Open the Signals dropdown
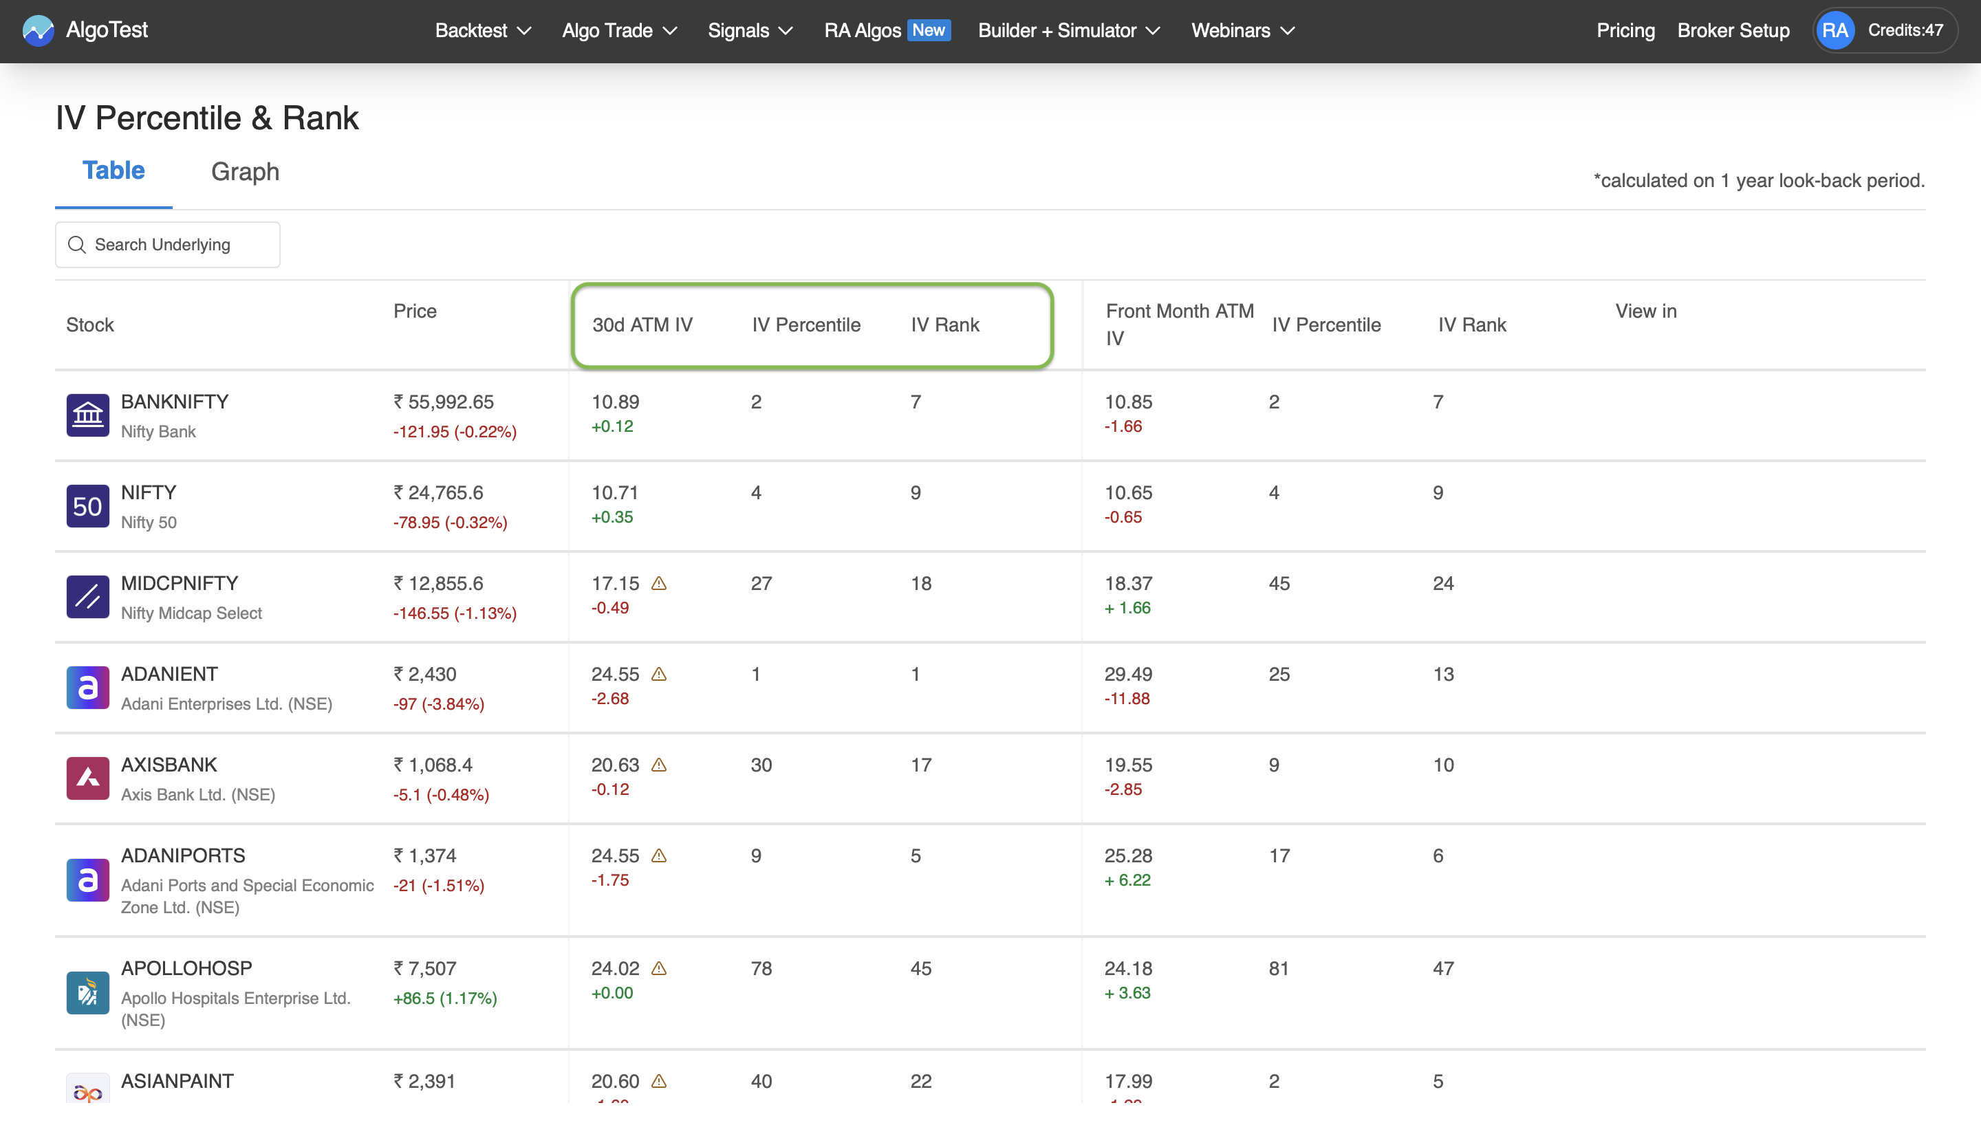 (x=750, y=30)
